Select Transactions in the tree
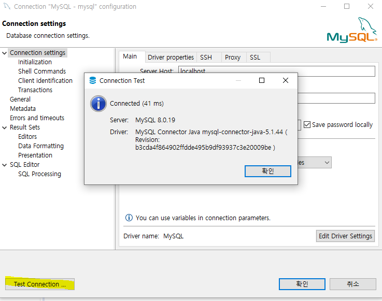382x301 pixels. pos(35,90)
